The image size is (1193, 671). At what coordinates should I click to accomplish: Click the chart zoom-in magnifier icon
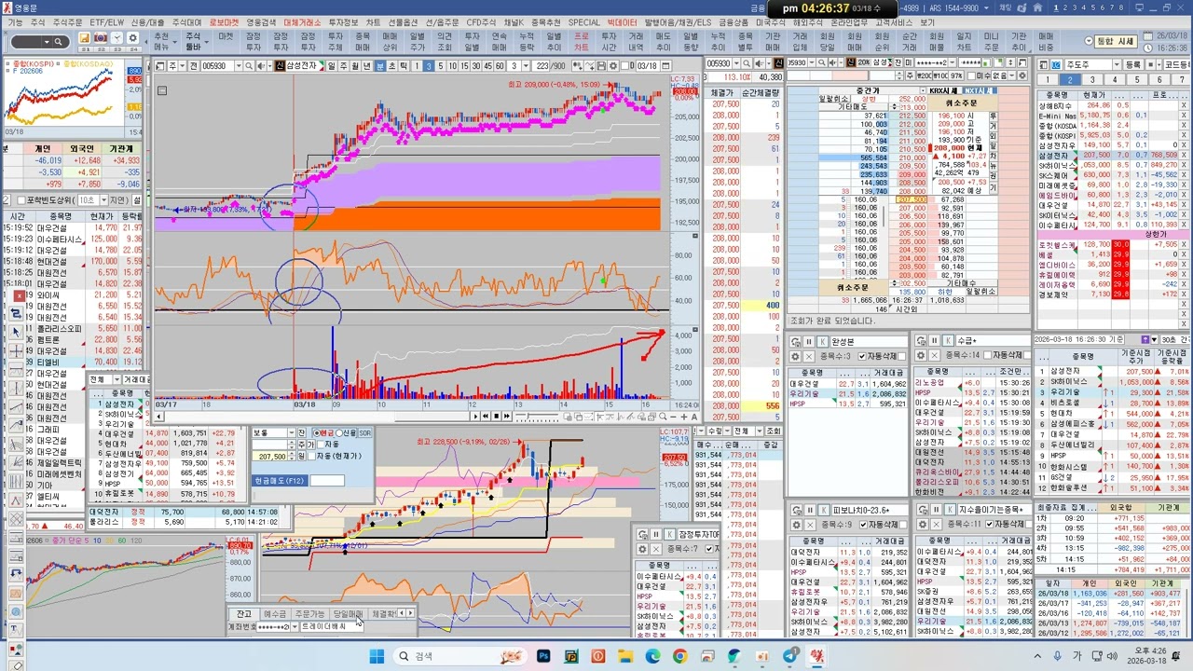click(x=663, y=417)
